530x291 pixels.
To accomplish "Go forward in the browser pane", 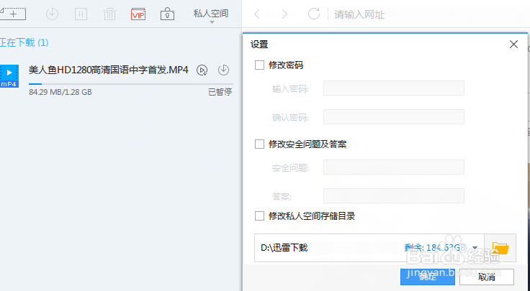I will (x=284, y=14).
